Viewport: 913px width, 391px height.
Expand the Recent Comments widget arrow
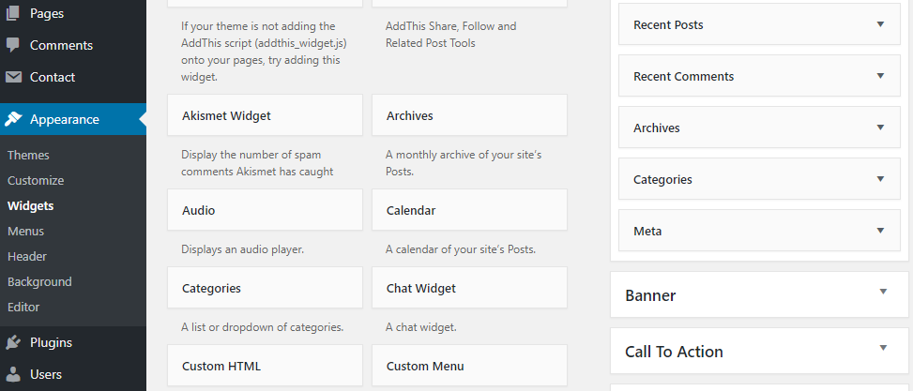[x=880, y=76]
